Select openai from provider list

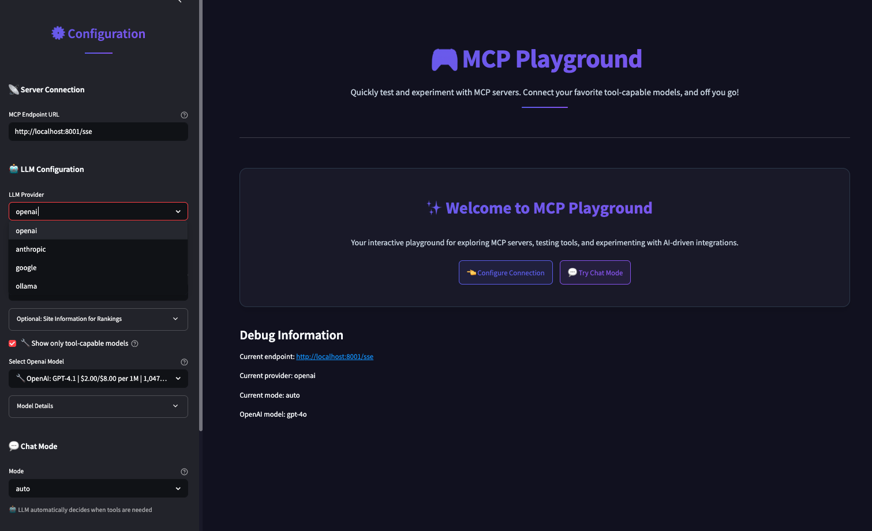pos(98,230)
